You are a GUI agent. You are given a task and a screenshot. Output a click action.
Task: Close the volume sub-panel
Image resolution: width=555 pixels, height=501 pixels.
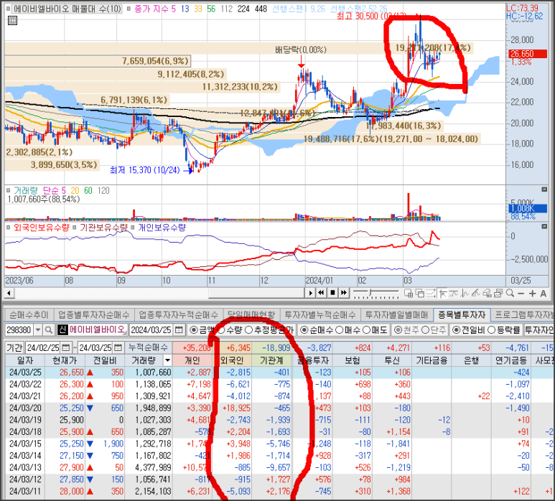coord(544,189)
